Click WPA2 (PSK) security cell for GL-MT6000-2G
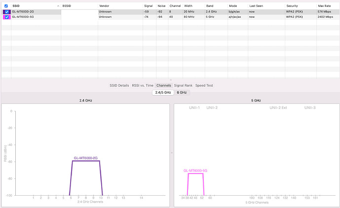The width and height of the screenshot is (340, 208). pyautogui.click(x=294, y=12)
